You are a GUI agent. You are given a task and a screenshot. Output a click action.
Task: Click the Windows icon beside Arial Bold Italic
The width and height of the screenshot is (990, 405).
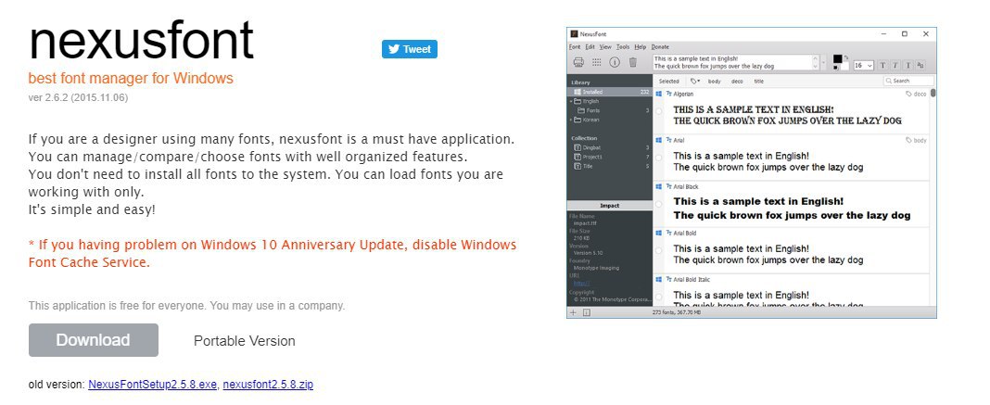pos(659,279)
